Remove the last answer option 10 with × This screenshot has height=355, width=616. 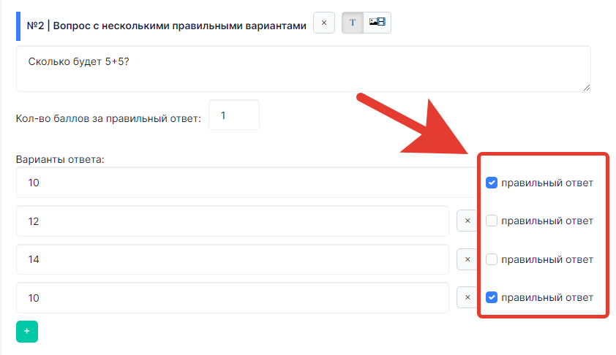(467, 297)
